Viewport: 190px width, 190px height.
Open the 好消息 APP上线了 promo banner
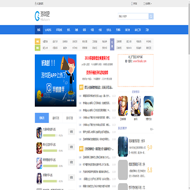point(55,80)
